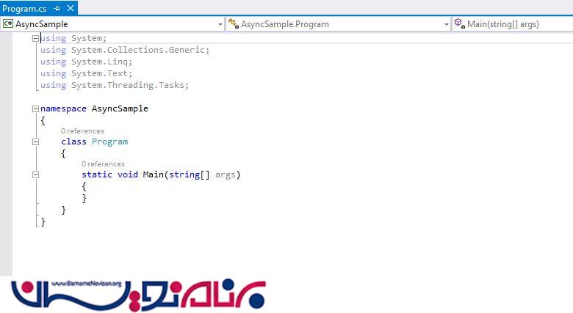This screenshot has height=313, width=573.
Task: Collapse the class Program block
Action: click(x=35, y=142)
